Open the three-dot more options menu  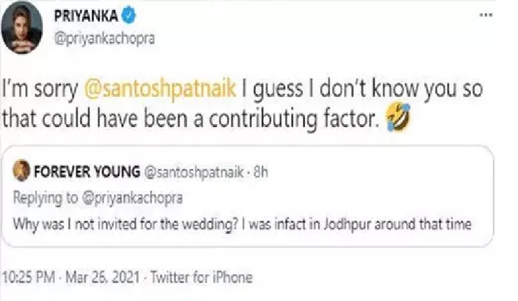[x=488, y=14]
